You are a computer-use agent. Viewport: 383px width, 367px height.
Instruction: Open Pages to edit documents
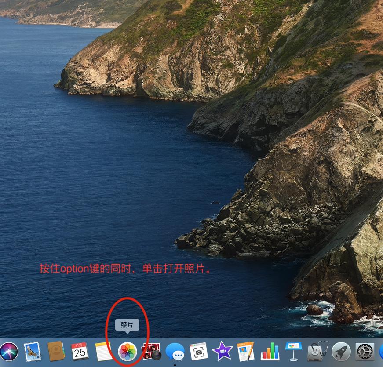(246, 352)
